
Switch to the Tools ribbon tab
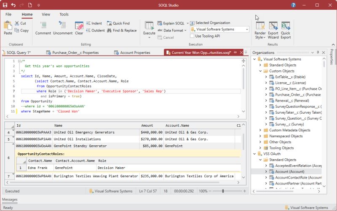pos(64,14)
